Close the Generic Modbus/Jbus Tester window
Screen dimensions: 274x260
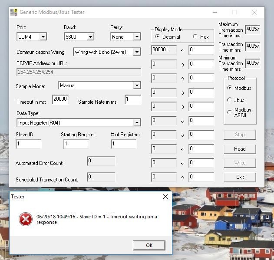coord(254,12)
